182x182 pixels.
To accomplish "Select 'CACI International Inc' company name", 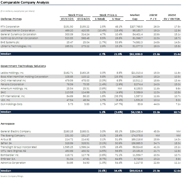I will tap(13, 80).
